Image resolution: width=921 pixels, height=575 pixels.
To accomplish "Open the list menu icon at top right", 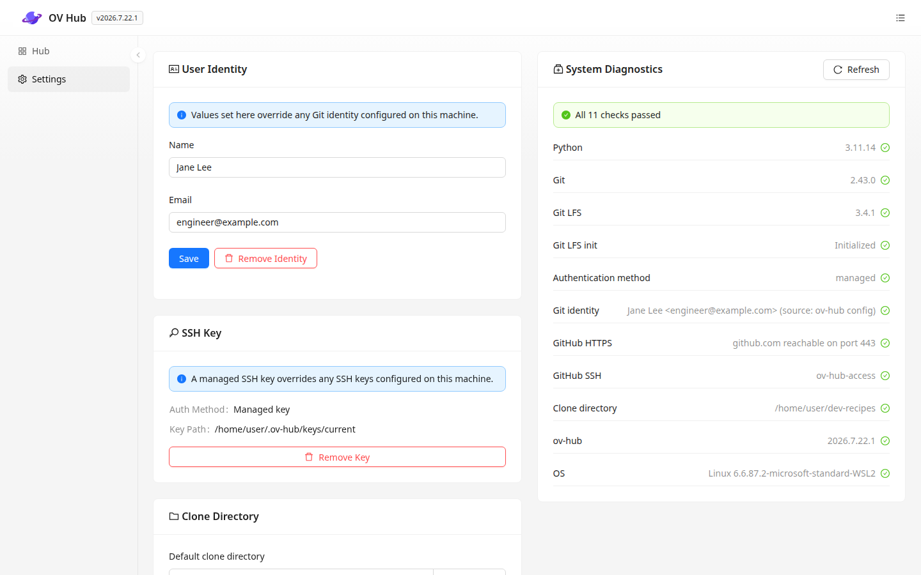I will [901, 18].
